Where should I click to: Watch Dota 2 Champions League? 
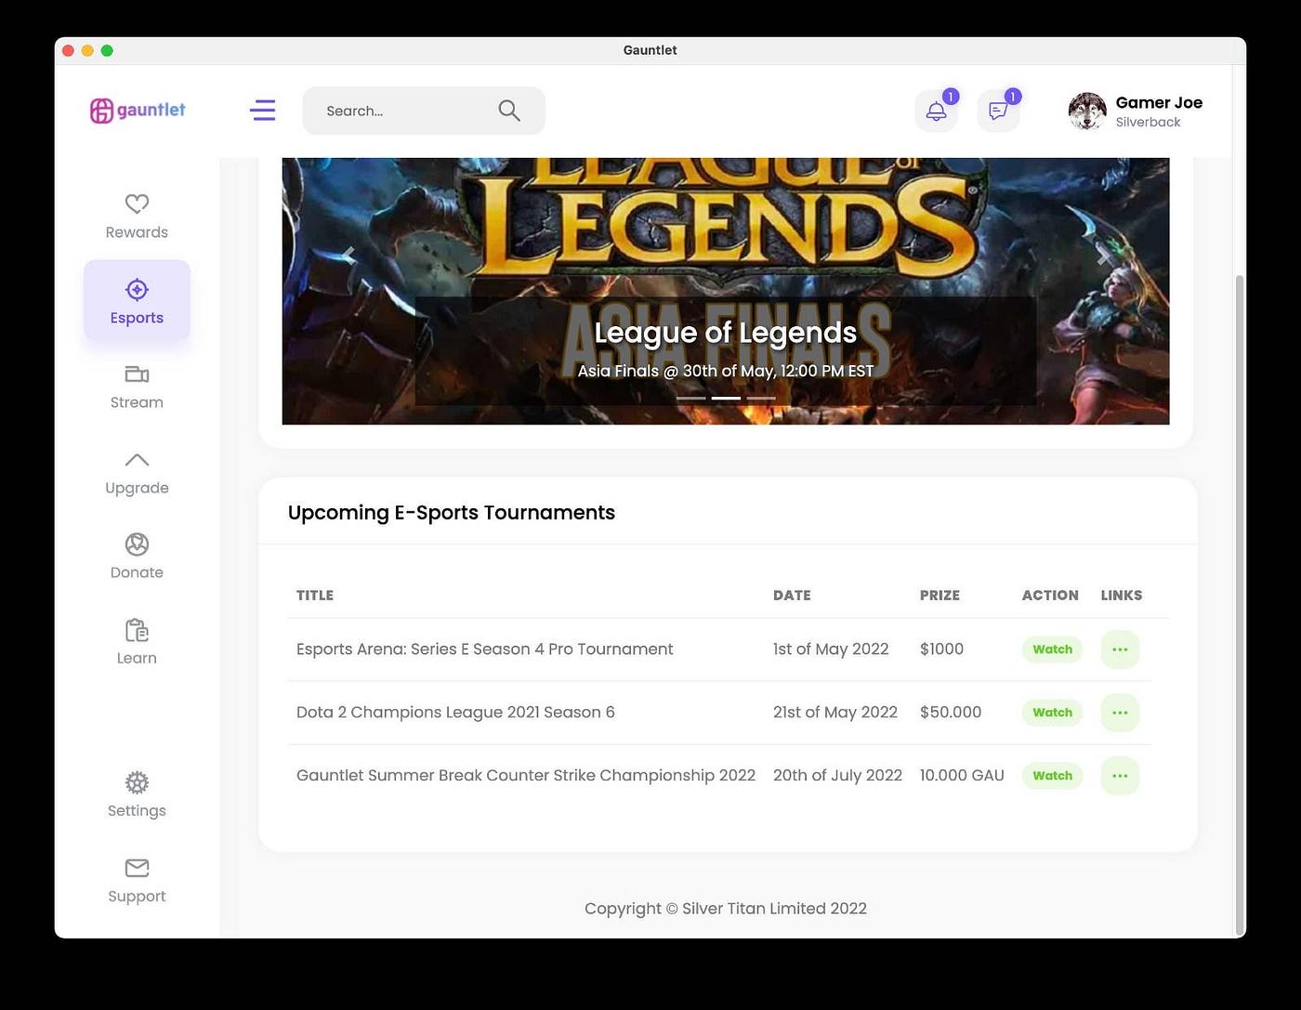pyautogui.click(x=1052, y=713)
